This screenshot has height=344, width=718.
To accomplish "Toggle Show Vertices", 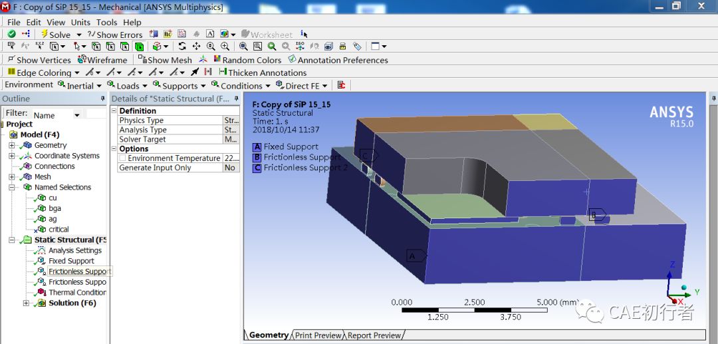I will coord(39,60).
